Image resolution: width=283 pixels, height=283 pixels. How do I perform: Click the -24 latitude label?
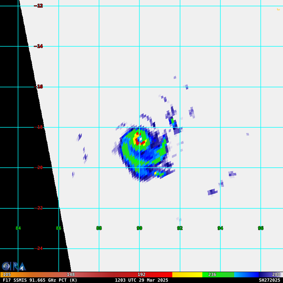pyautogui.click(x=39, y=248)
